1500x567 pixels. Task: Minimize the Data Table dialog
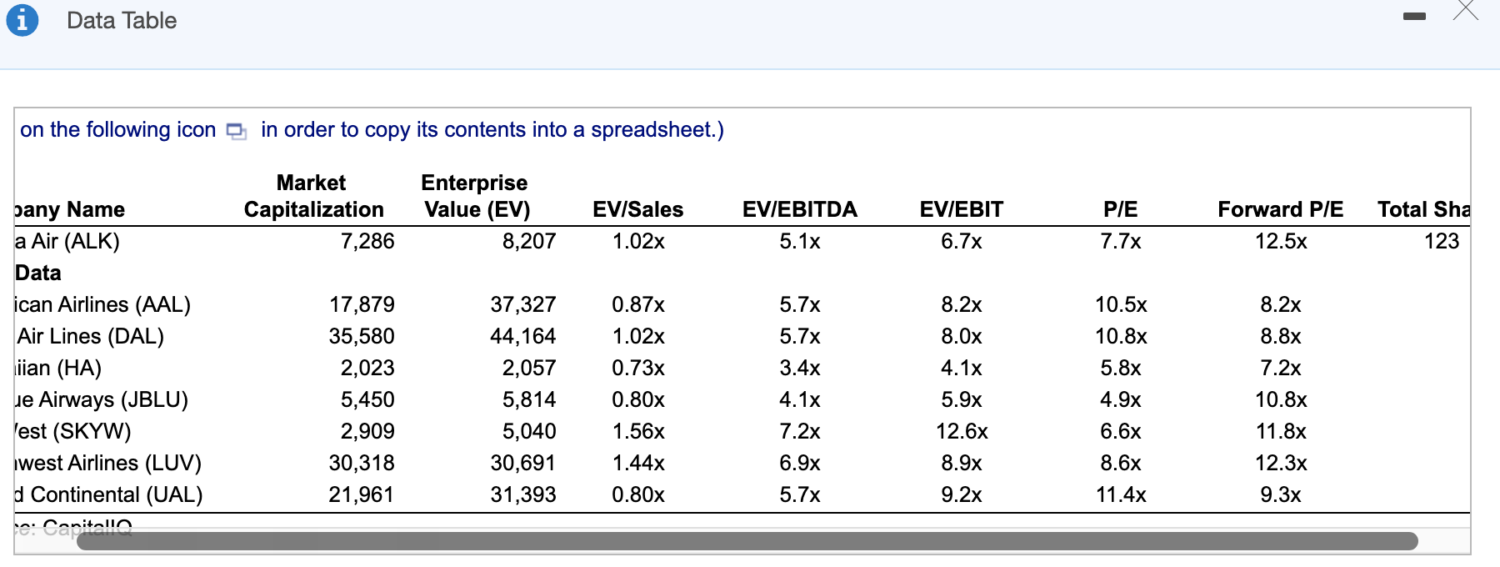[x=1414, y=17]
